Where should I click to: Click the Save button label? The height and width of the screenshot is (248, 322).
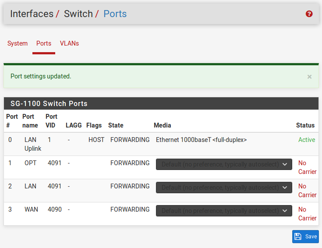pos(311,237)
